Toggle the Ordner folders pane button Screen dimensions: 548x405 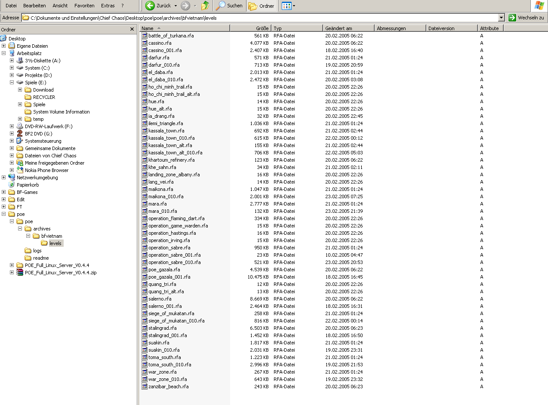tap(261, 6)
